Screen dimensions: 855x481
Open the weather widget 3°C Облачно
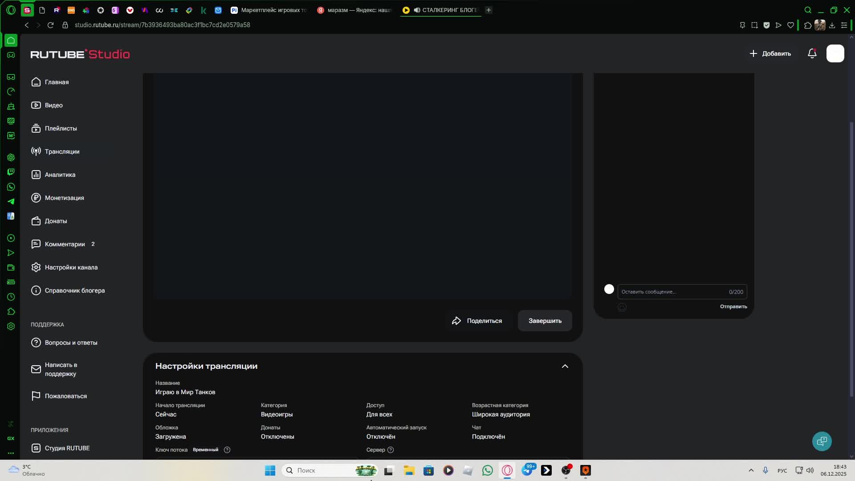coord(28,470)
